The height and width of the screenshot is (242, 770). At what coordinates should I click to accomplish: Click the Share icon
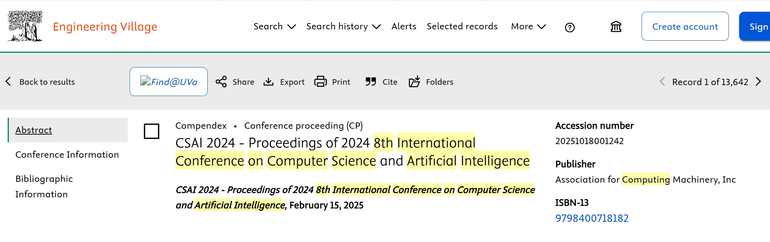point(221,82)
